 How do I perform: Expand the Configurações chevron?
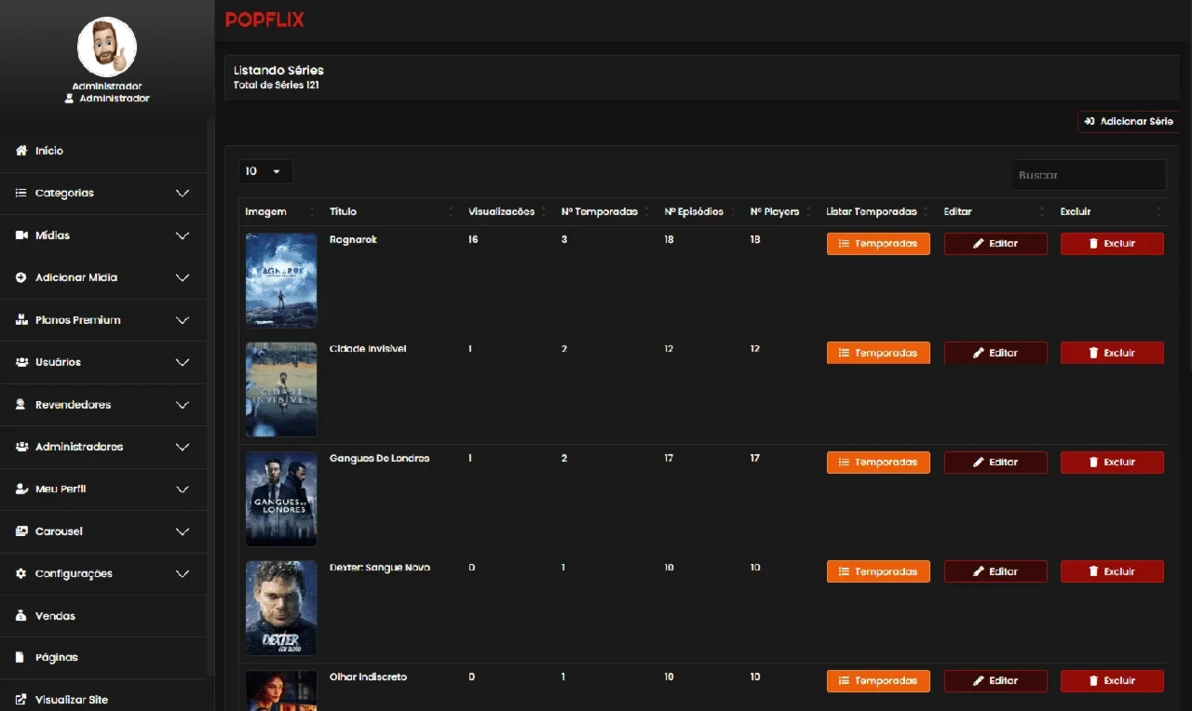(x=183, y=574)
